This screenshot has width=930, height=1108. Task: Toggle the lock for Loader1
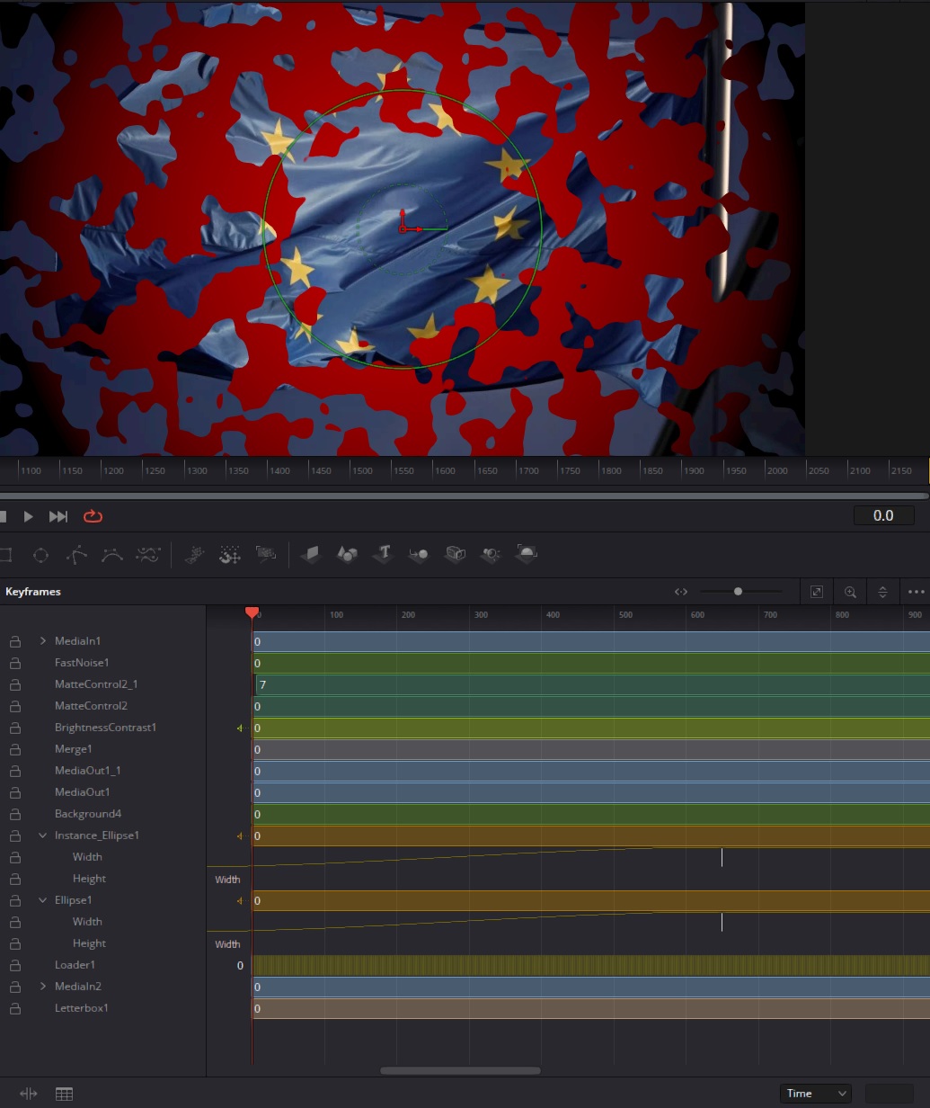point(15,965)
